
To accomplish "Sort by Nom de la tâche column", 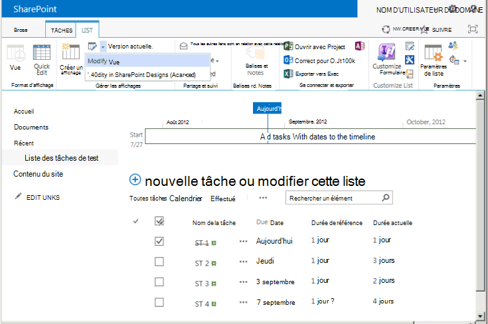I will (214, 223).
